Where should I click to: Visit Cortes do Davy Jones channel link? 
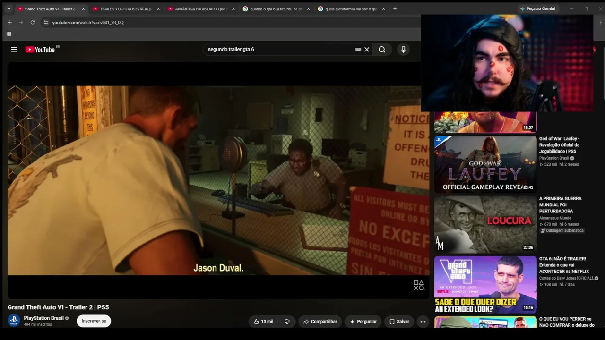(x=566, y=278)
